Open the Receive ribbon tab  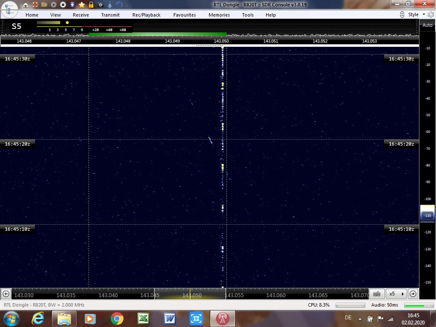[x=81, y=15]
